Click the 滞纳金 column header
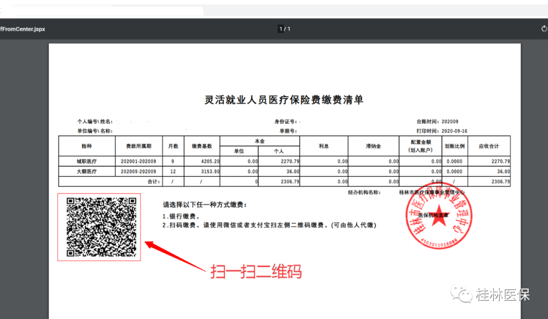 click(x=373, y=146)
